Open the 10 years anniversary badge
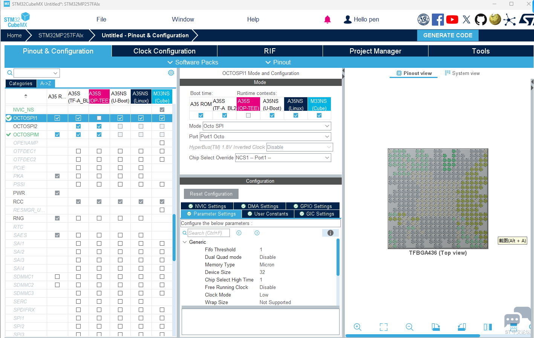Viewport: 534px width, 338px height. 424,20
